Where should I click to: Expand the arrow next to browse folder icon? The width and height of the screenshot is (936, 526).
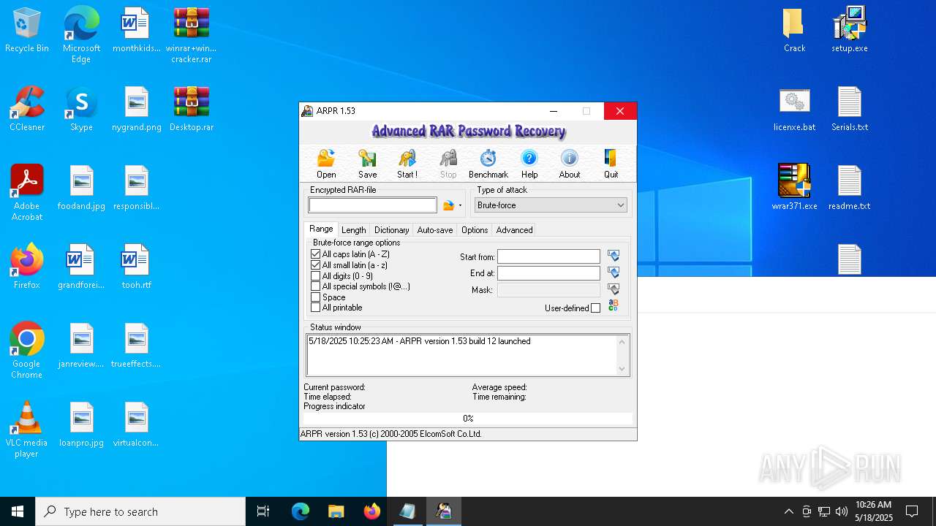tap(460, 206)
